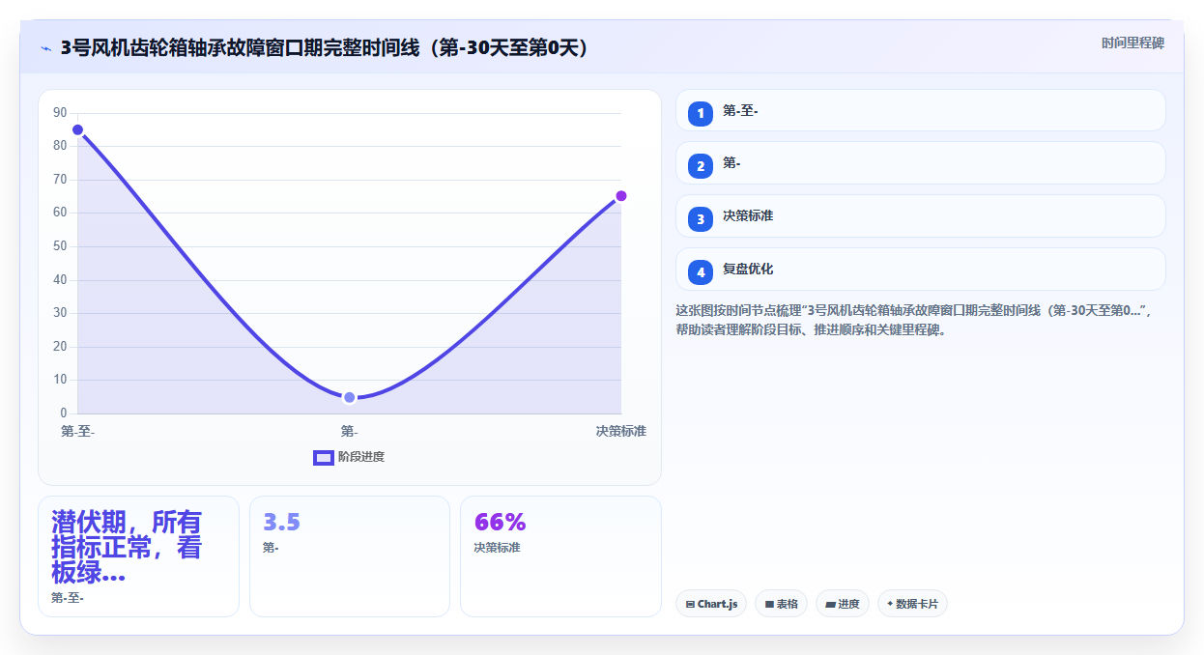Click the 决策标准 x-axis label
Image resolution: width=1204 pixels, height=655 pixels.
pos(621,431)
